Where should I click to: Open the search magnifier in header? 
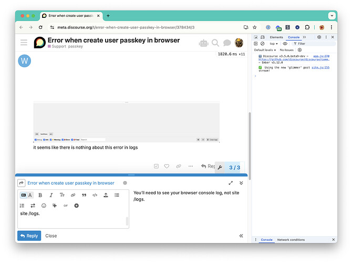[x=215, y=43]
